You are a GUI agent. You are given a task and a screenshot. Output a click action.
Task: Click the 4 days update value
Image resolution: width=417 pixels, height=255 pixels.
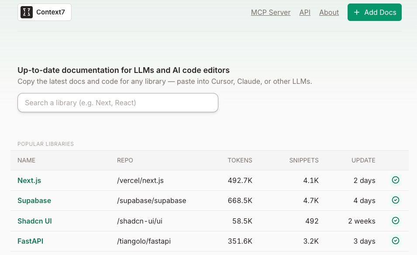(x=364, y=200)
